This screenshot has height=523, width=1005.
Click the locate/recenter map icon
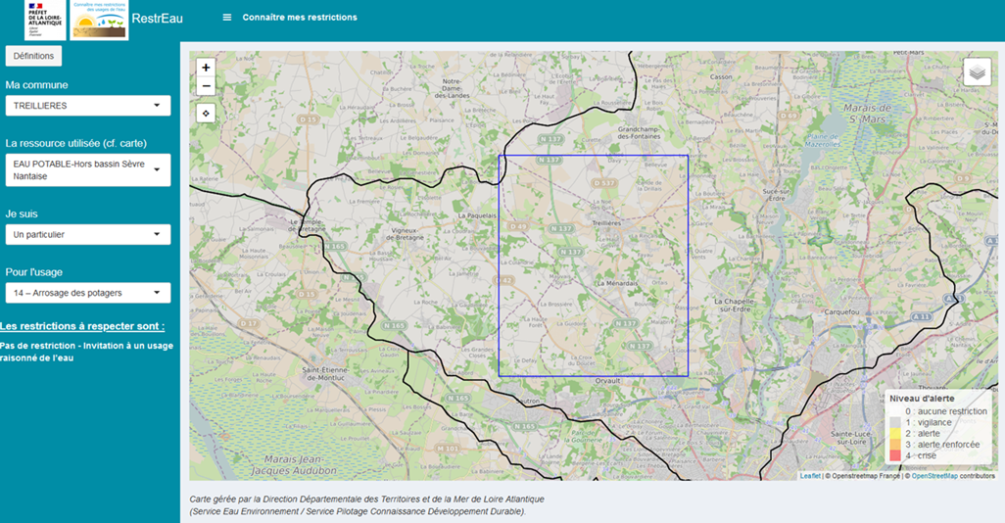(x=206, y=114)
